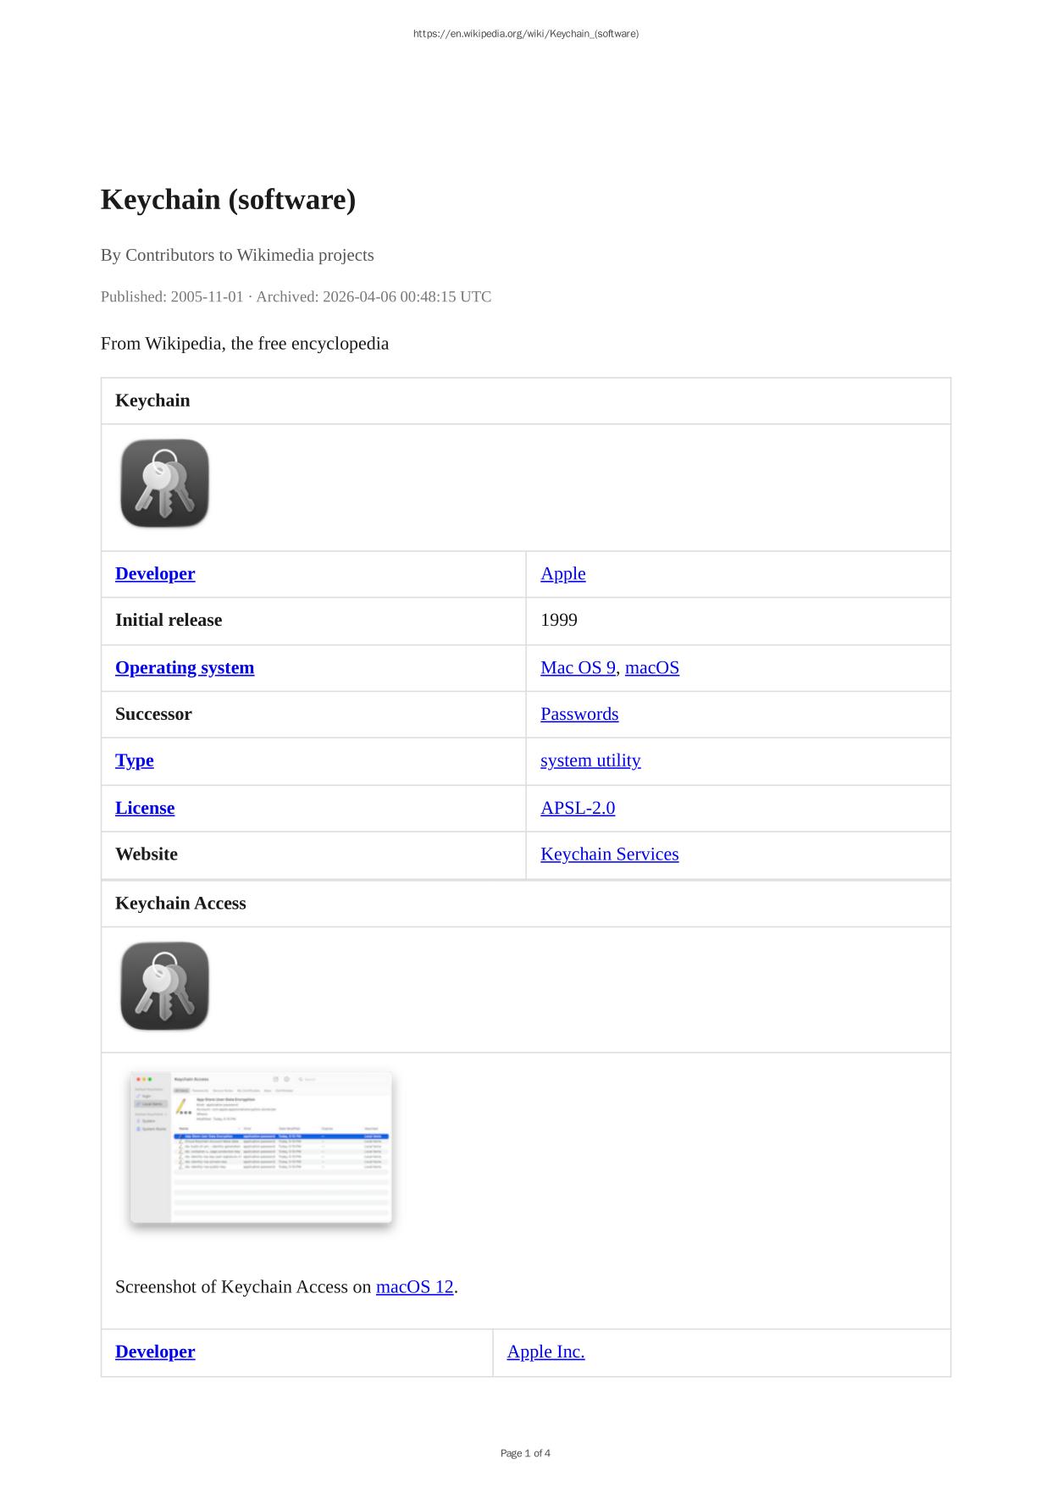Screen dimensions: 1052x1487
Task: Click the Page 1 of 4 footer
Action: tap(525, 1453)
